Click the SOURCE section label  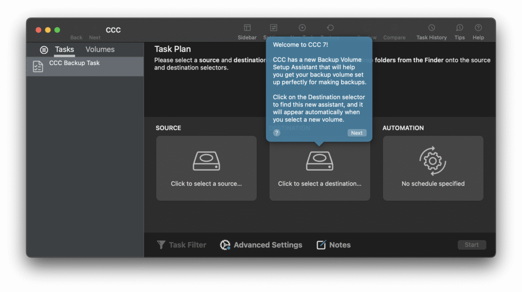coord(168,128)
